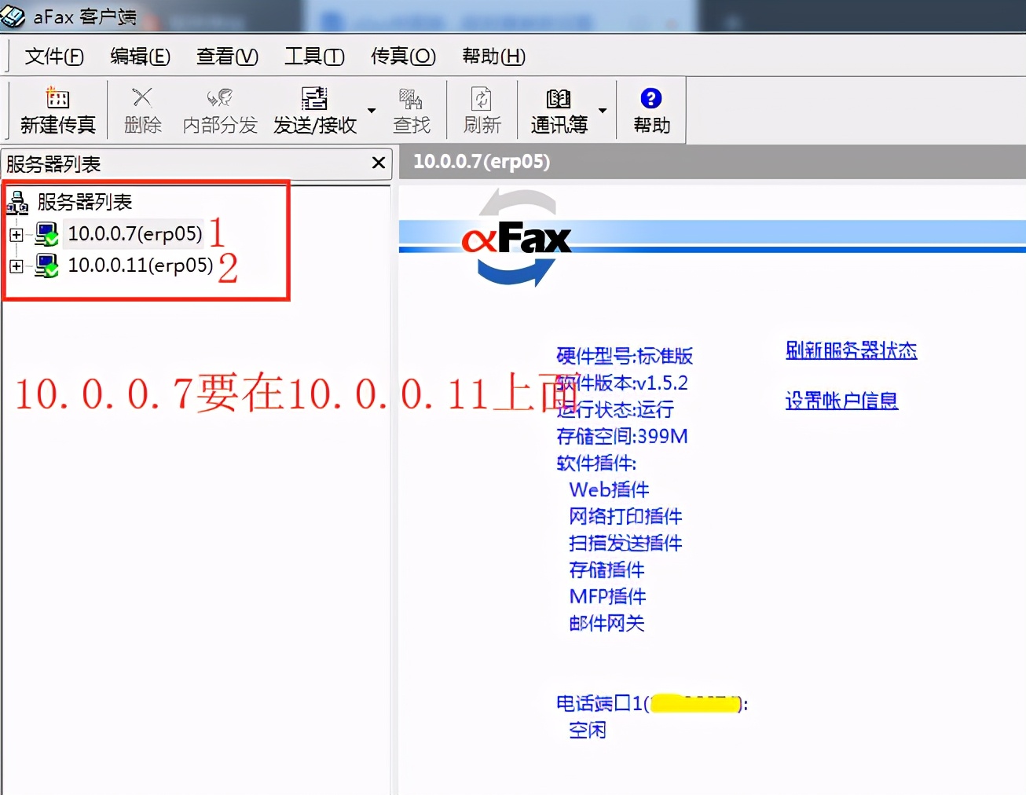Click the 邮件网关 plugin entry

[606, 623]
